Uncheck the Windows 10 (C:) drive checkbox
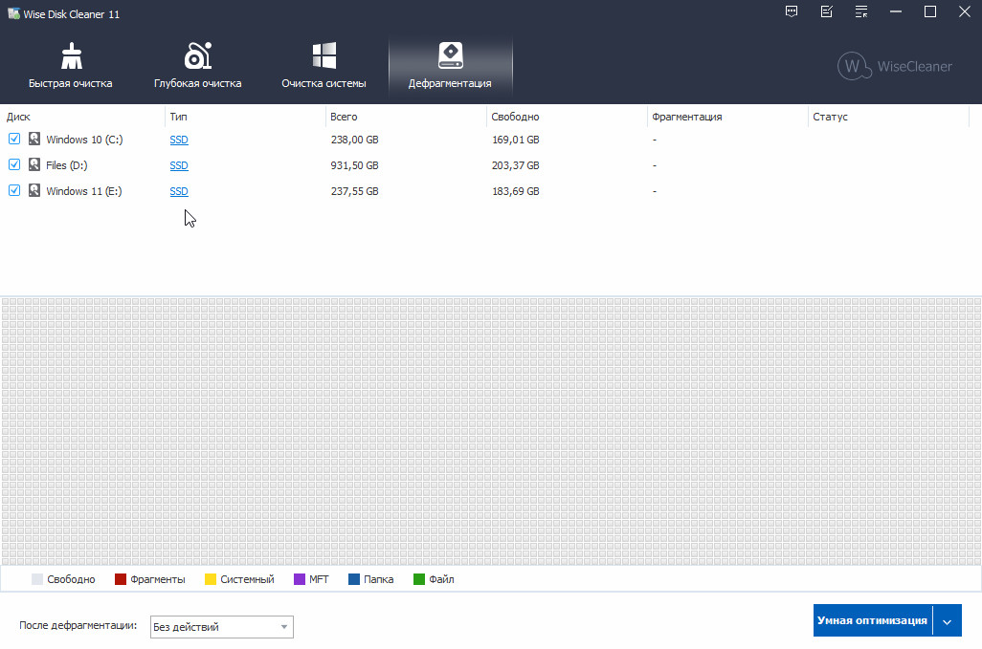The height and width of the screenshot is (649, 982). pyautogui.click(x=14, y=140)
